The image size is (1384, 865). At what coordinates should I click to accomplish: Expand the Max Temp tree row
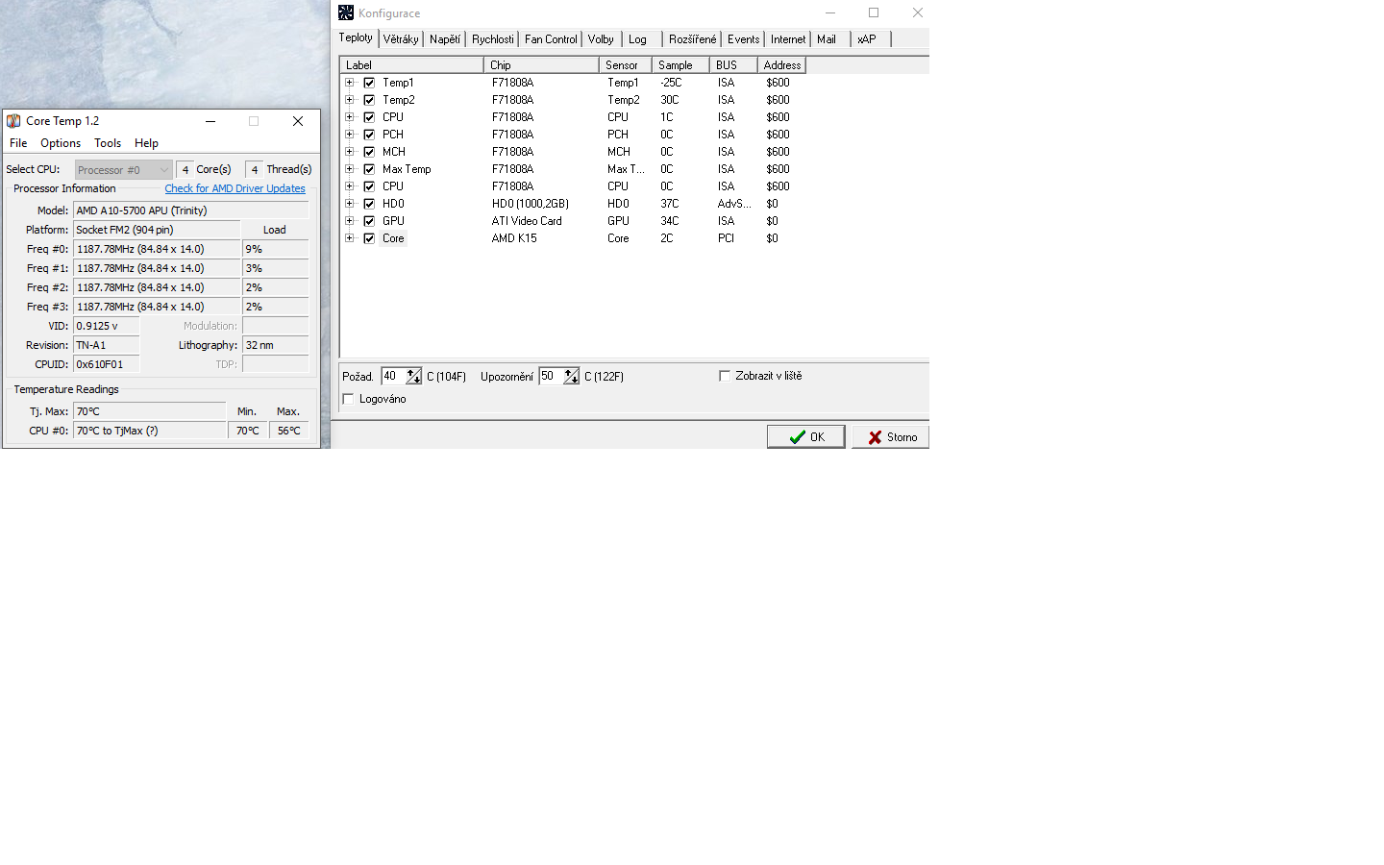[350, 169]
